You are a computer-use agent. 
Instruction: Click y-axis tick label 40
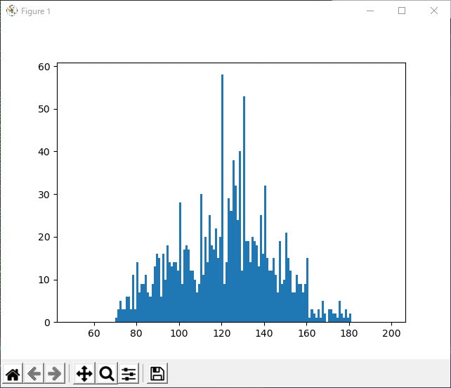pyautogui.click(x=44, y=152)
